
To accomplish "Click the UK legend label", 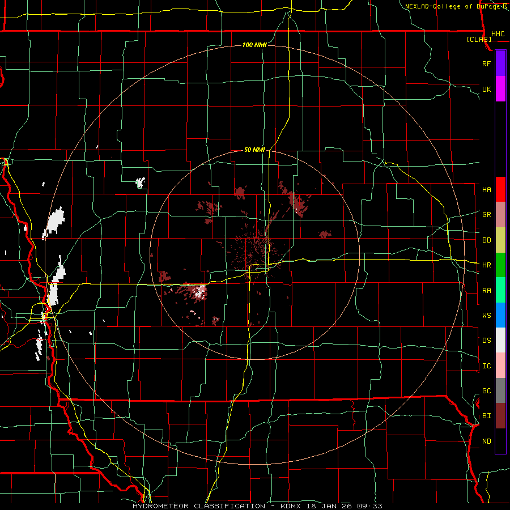I will [x=487, y=89].
